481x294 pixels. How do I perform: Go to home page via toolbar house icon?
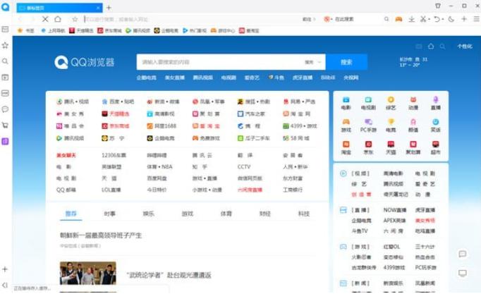(x=58, y=19)
